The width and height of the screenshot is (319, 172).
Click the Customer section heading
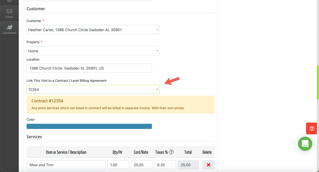(x=36, y=9)
